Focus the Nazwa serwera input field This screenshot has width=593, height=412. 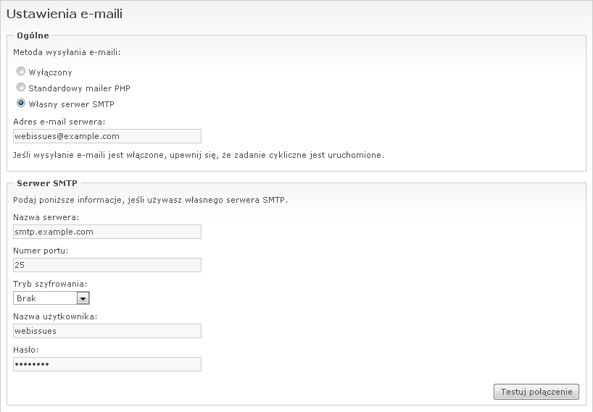click(x=107, y=232)
